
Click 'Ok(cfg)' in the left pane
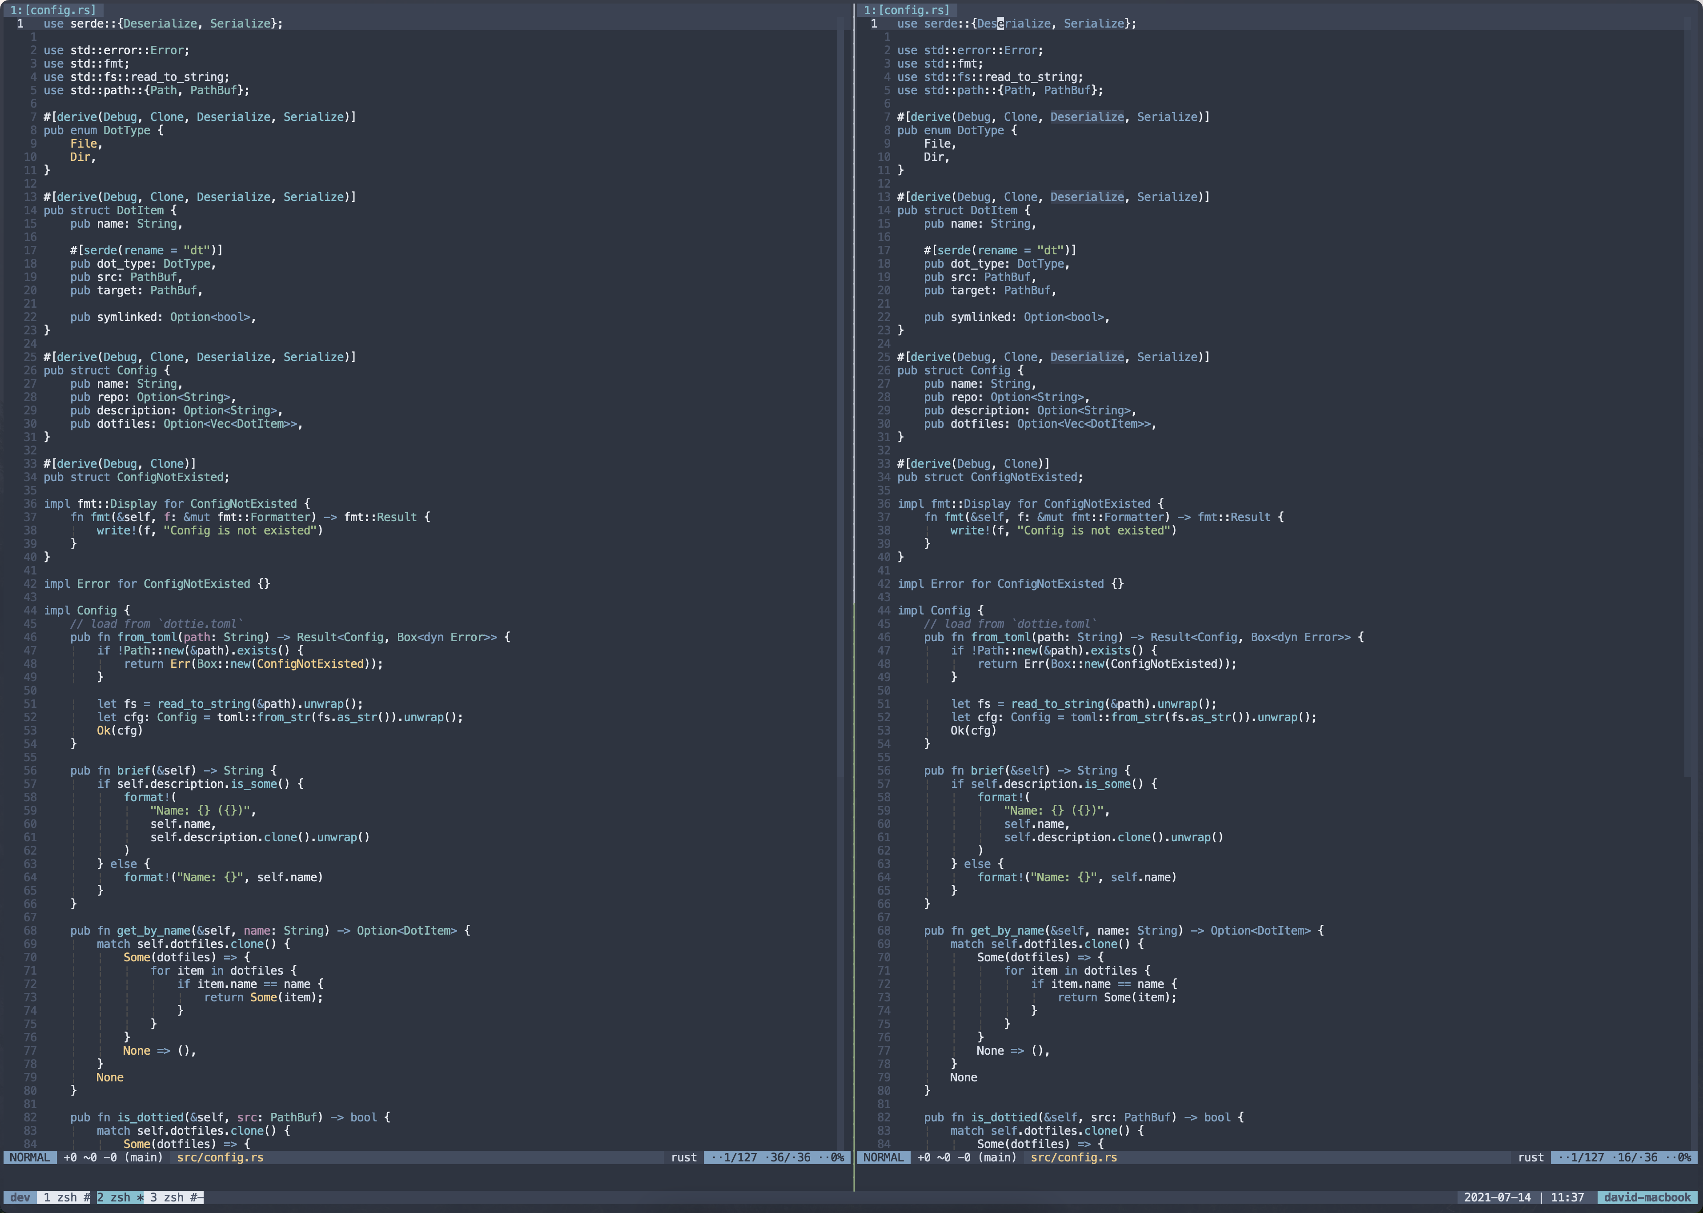pos(120,731)
